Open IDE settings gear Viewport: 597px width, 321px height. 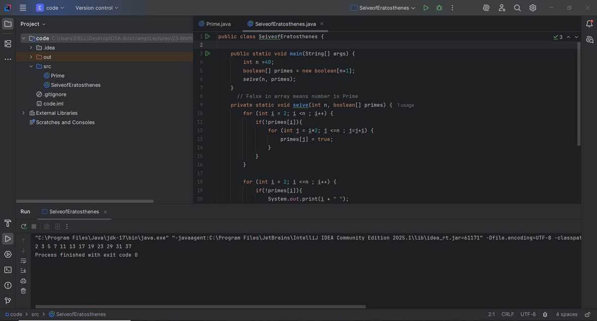tap(533, 8)
